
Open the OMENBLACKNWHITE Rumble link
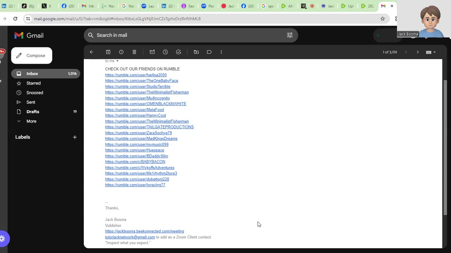pos(146,104)
